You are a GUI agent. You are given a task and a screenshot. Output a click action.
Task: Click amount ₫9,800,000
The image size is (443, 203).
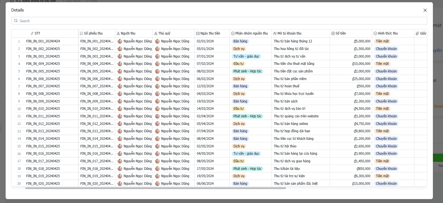pos(362,131)
